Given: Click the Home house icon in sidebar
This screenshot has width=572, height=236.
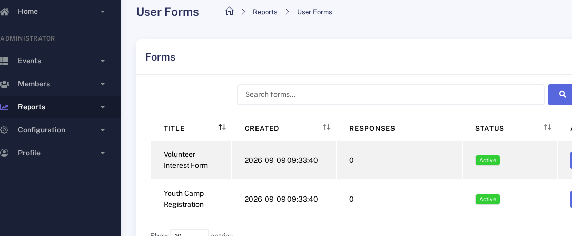Looking at the screenshot, I should [x=4, y=12].
